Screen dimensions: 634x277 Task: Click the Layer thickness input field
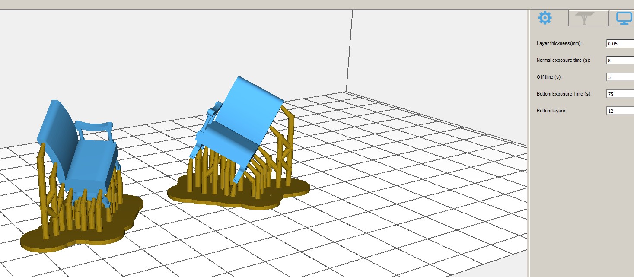pyautogui.click(x=620, y=43)
